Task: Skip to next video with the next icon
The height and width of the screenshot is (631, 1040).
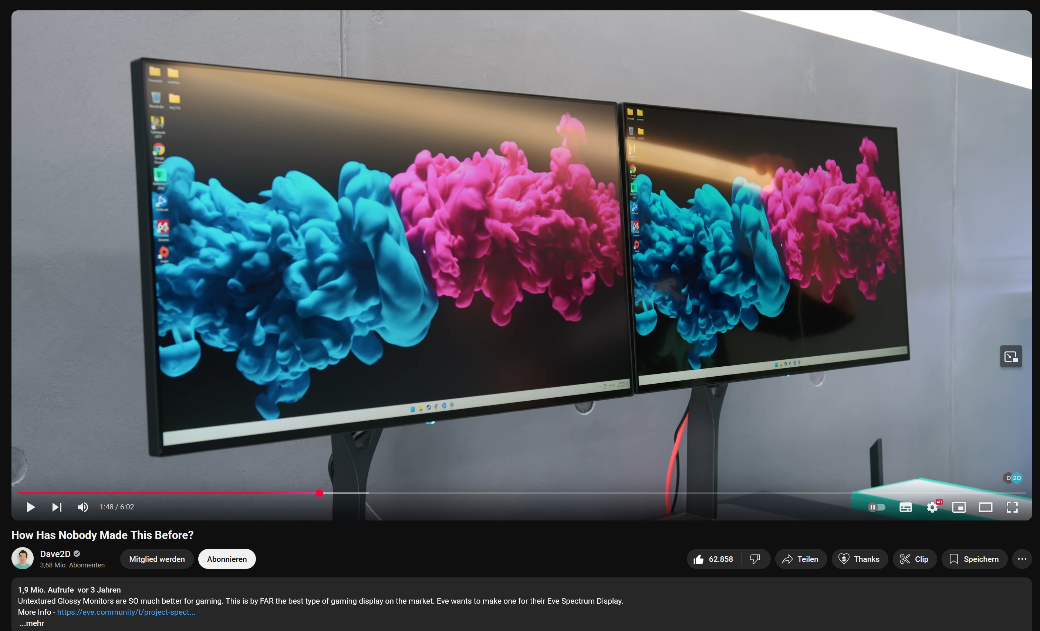Action: click(57, 507)
